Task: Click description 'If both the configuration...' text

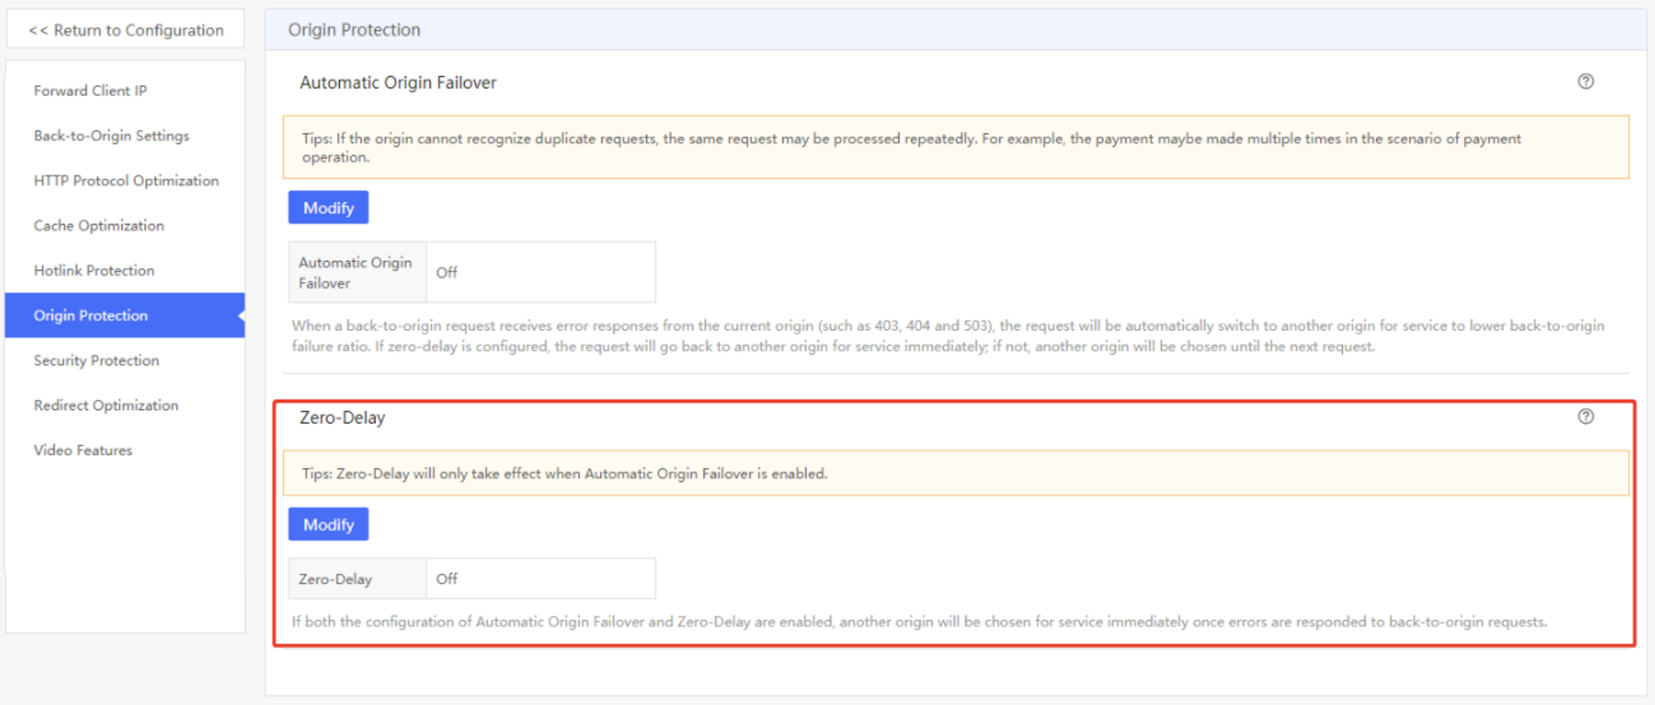Action: (x=919, y=622)
